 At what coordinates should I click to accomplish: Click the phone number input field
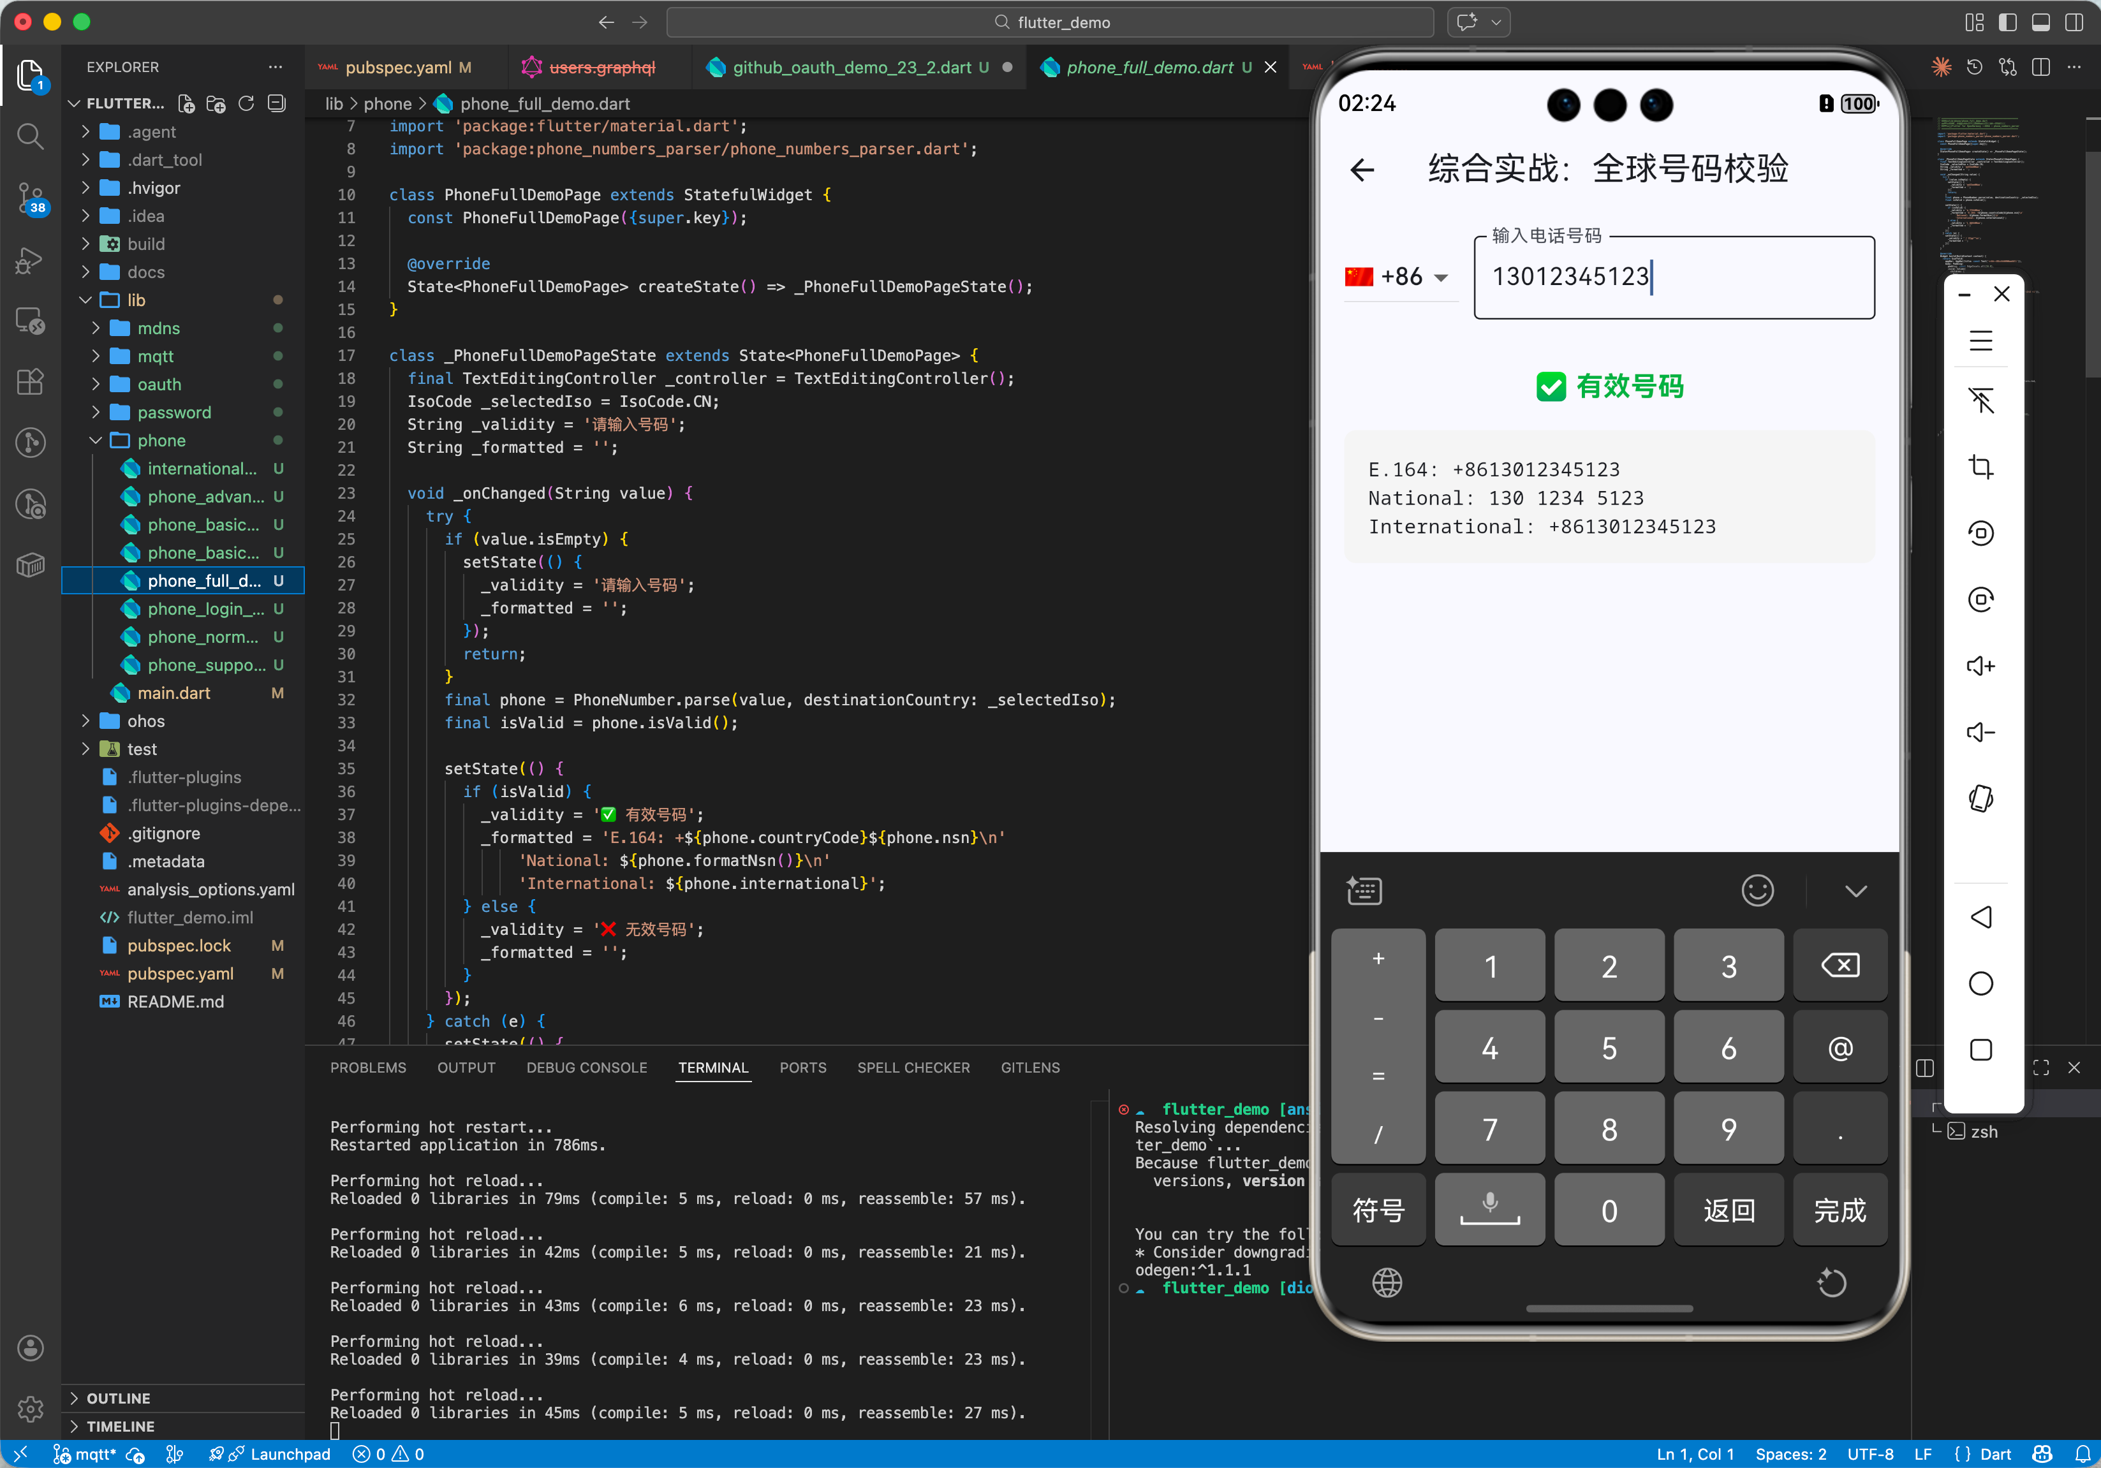click(1673, 277)
